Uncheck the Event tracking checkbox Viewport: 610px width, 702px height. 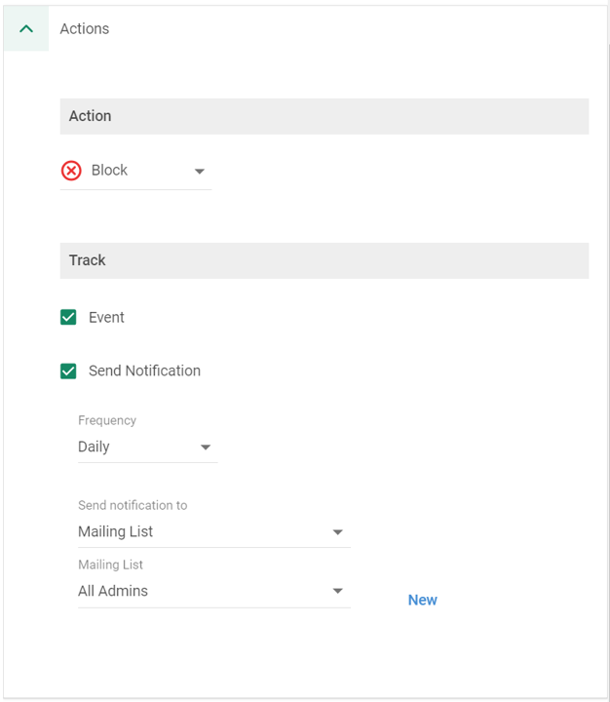pyautogui.click(x=68, y=317)
